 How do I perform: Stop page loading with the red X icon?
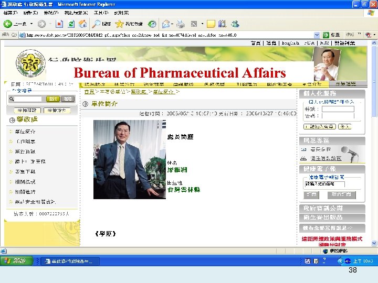point(59,24)
